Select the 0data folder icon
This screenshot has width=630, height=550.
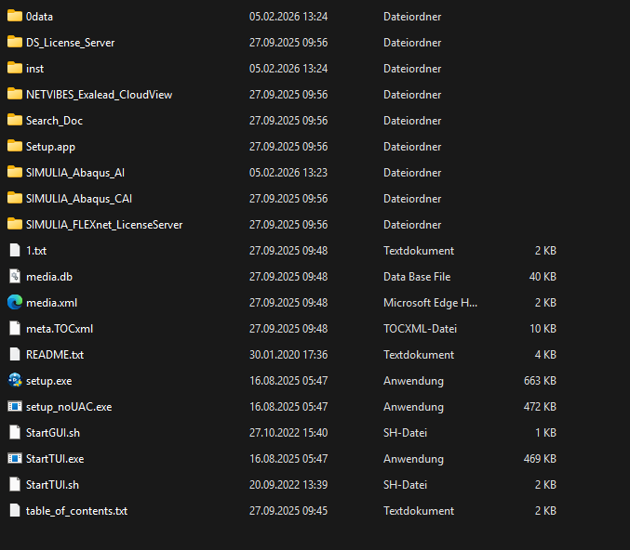15,16
